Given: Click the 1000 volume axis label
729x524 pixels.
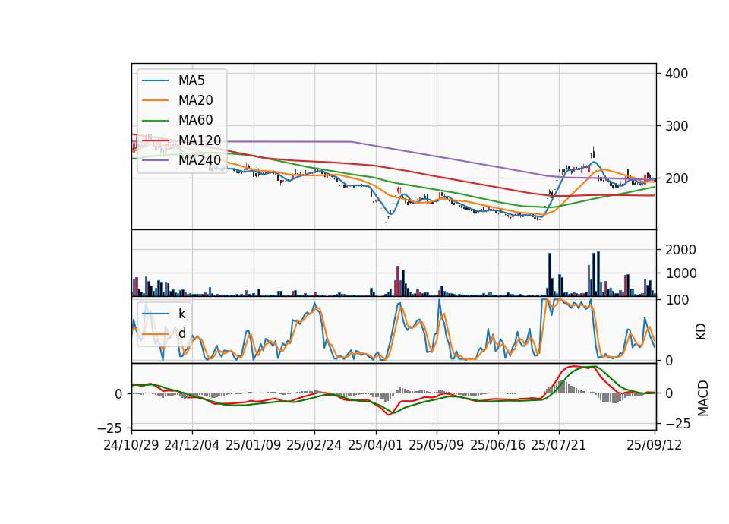Looking at the screenshot, I should 681,273.
